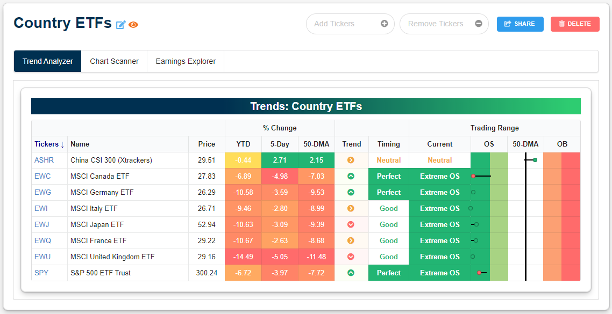Click the 300.24 price cell for SPY
Image resolution: width=612 pixels, height=314 pixels.
click(207, 273)
